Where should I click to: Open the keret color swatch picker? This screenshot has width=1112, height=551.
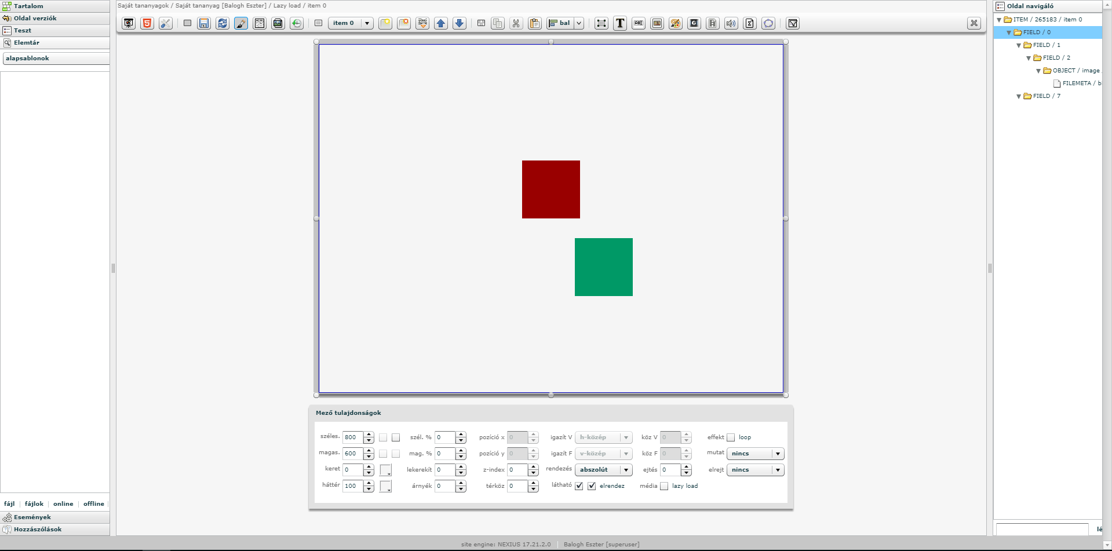385,470
